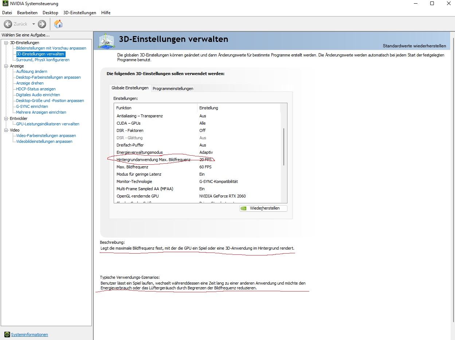455x340 pixels.
Task: Open Videobildeinstellungen anpassen
Action: 44,141
